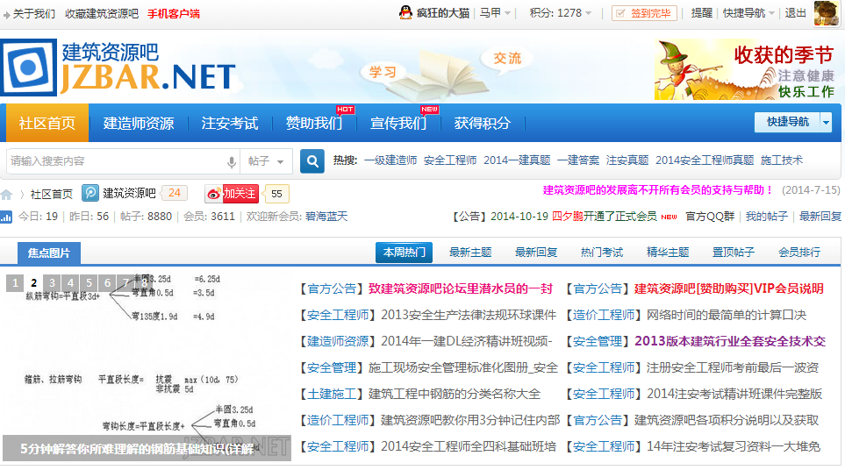This screenshot has height=470, width=845.
Task: Click the 社区首页 breadcrumb link
Action: click(51, 195)
